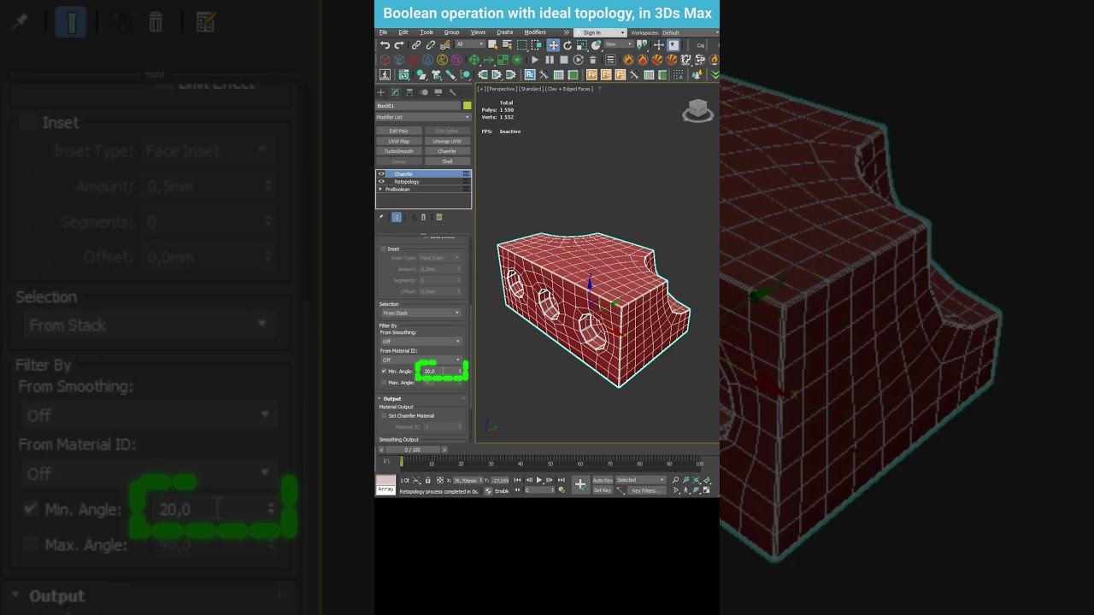1094x615 pixels.
Task: Open the Views menu
Action: click(478, 32)
